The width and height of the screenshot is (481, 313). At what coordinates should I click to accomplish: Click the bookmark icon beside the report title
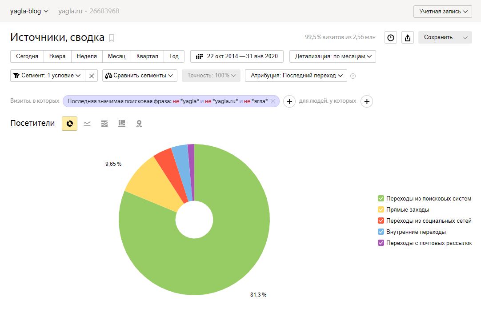(112, 38)
